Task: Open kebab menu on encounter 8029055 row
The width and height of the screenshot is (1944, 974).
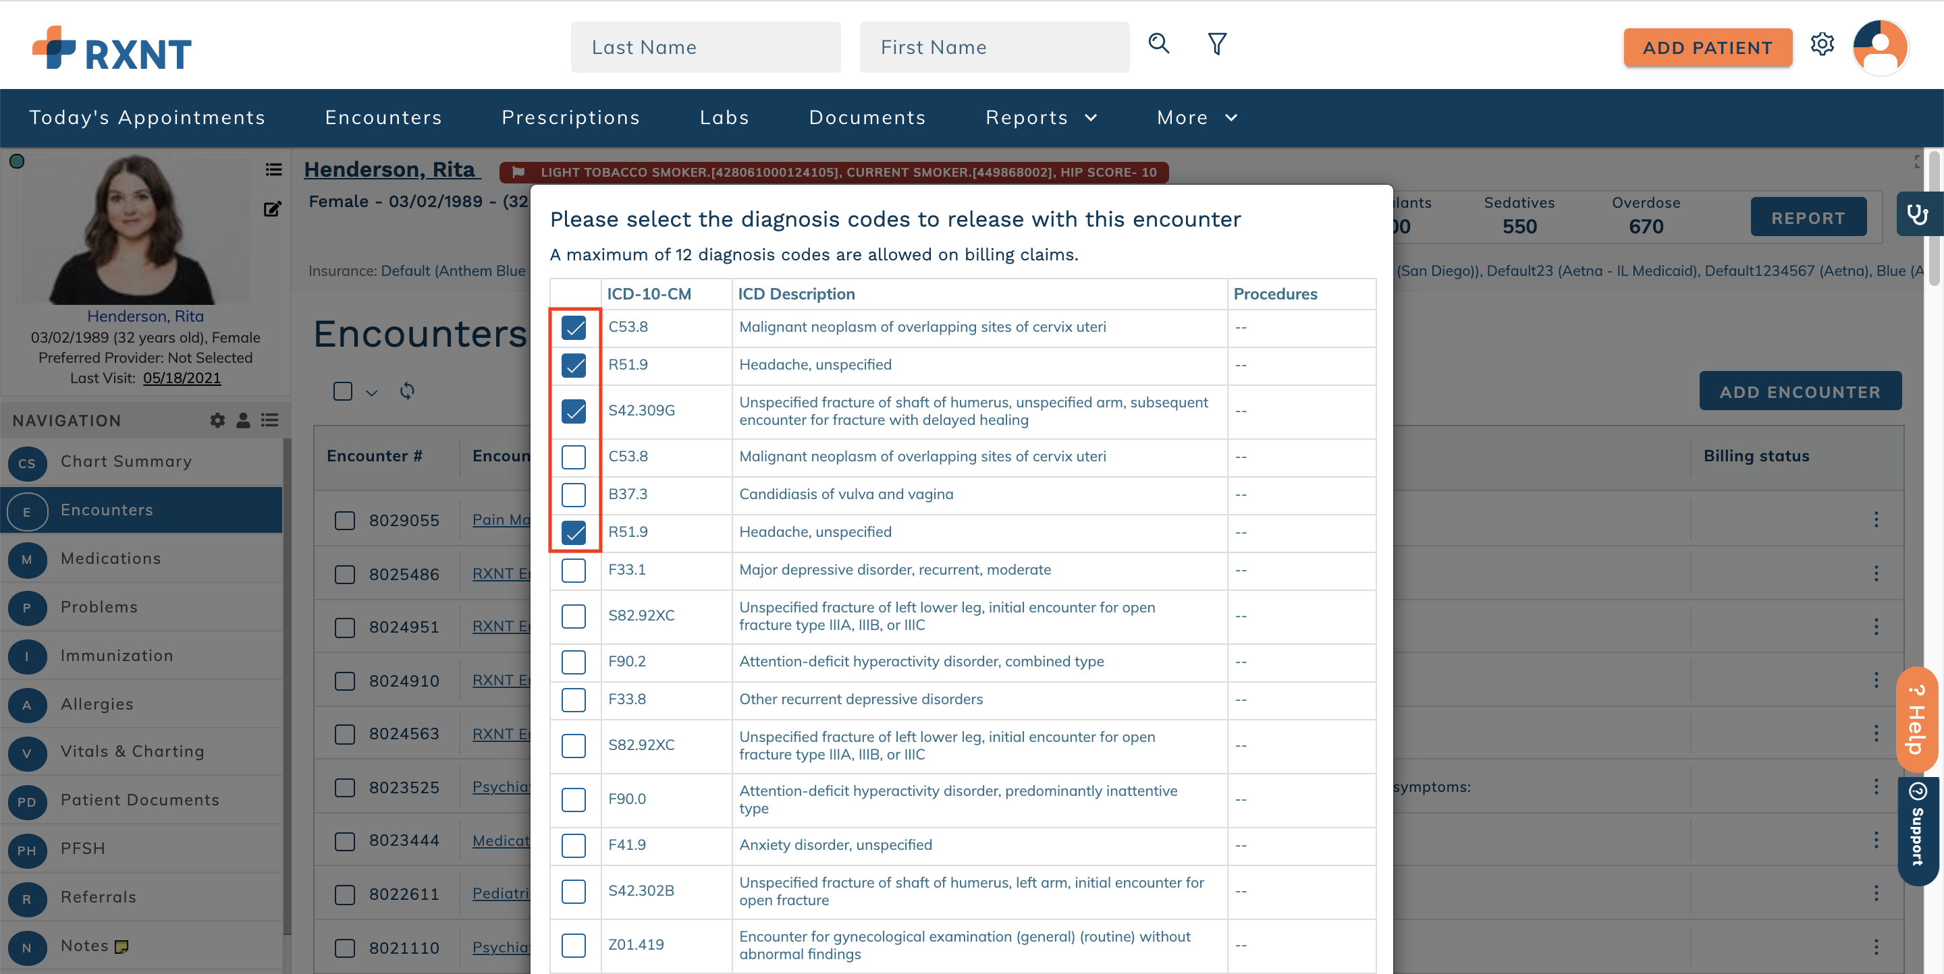Action: pyautogui.click(x=1877, y=519)
